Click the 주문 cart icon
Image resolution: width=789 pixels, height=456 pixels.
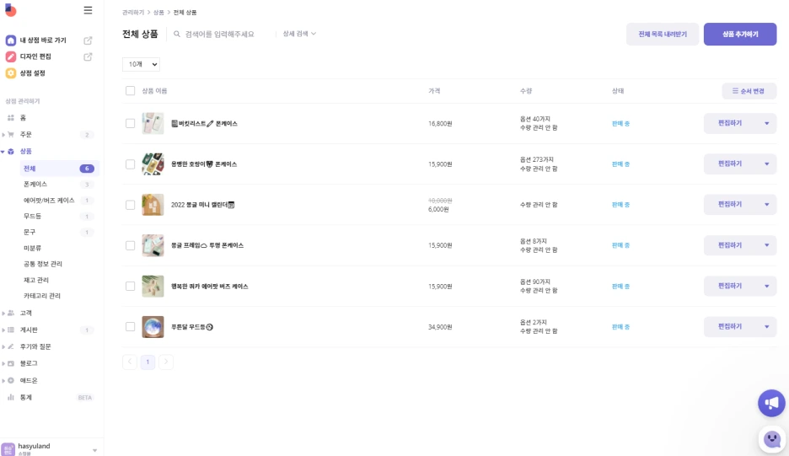[x=11, y=134]
